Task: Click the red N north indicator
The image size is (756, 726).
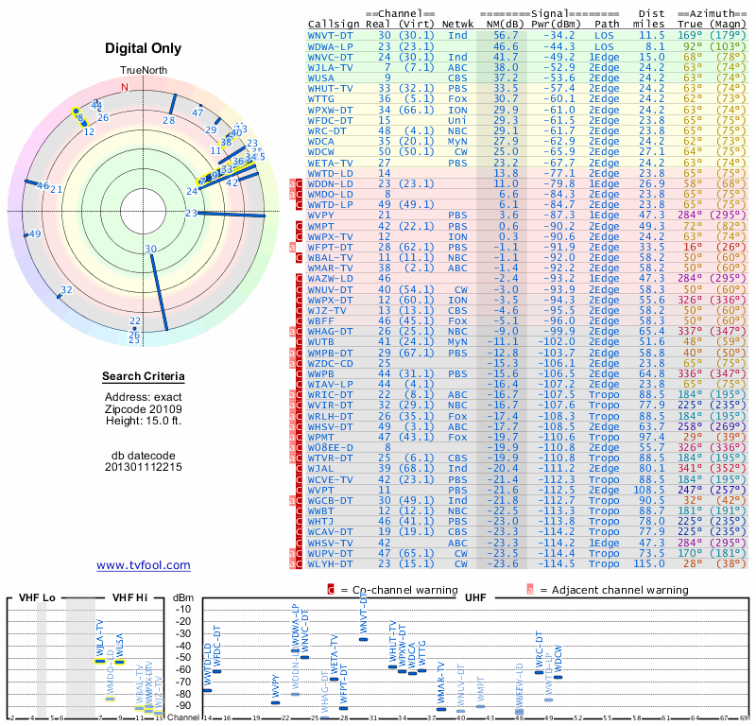Action: 125,87
